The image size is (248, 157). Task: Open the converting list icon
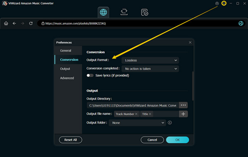(124, 12)
